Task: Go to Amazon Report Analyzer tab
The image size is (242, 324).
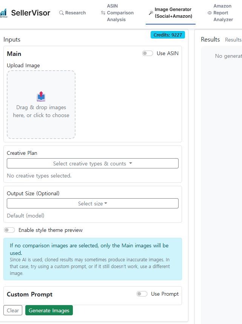Action: (223, 13)
